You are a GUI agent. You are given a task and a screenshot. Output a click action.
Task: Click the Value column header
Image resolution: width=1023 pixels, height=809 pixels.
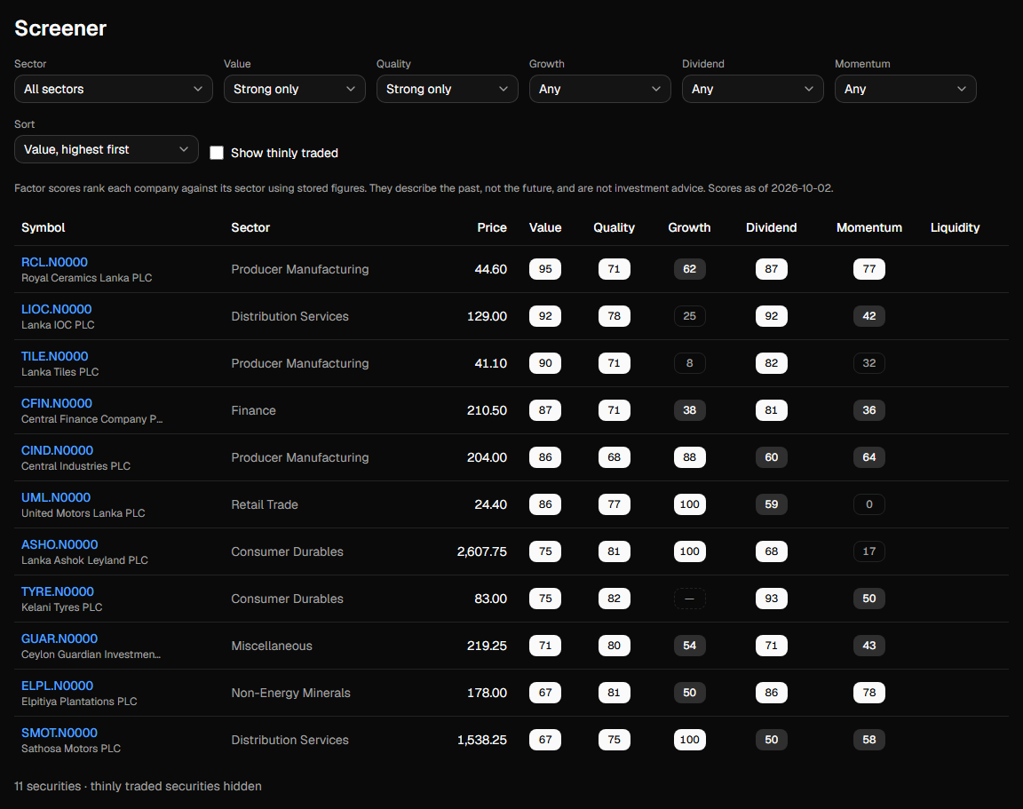[545, 227]
